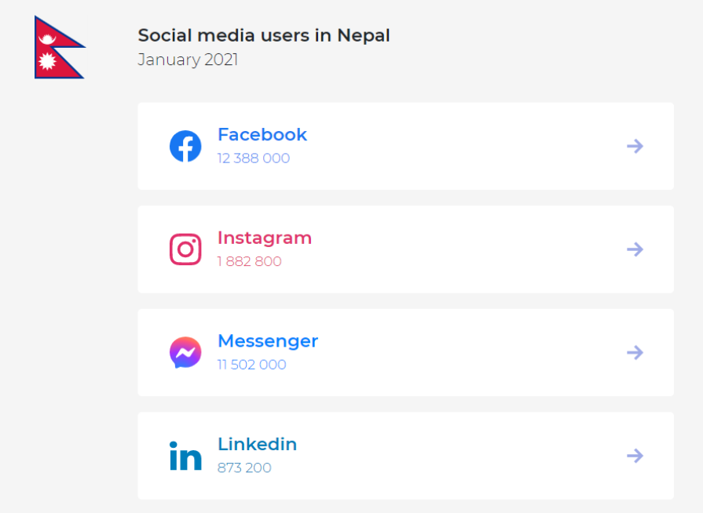
Task: Open Instagram details via arrow icon
Action: (x=635, y=249)
